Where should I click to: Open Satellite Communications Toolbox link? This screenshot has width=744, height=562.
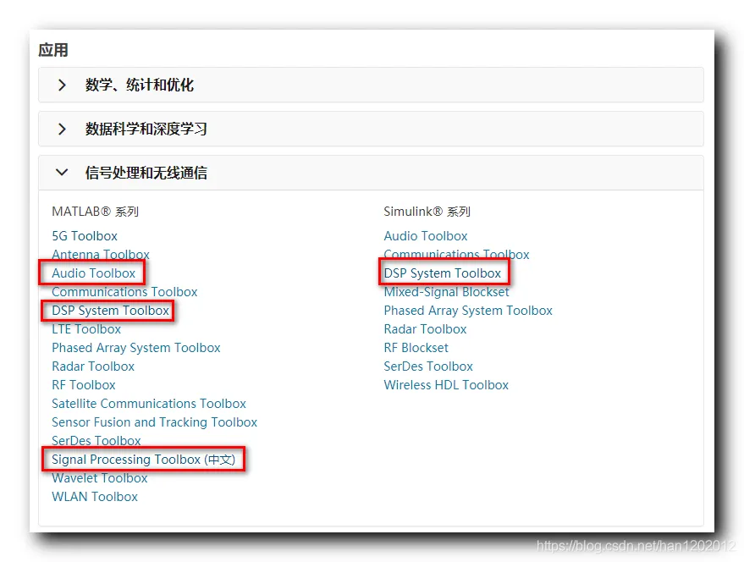[x=149, y=404]
